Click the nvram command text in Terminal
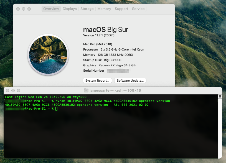Screen dimensions: 226x163 coord(113,101)
